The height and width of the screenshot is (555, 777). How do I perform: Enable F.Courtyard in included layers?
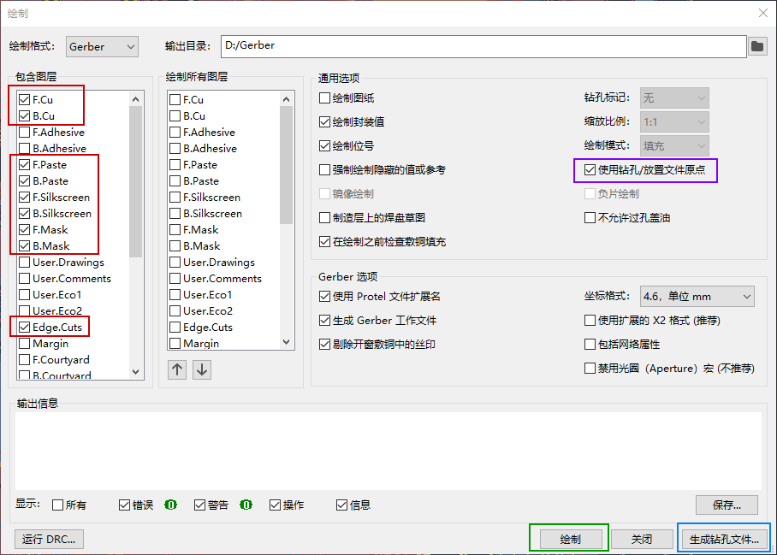pyautogui.click(x=24, y=360)
